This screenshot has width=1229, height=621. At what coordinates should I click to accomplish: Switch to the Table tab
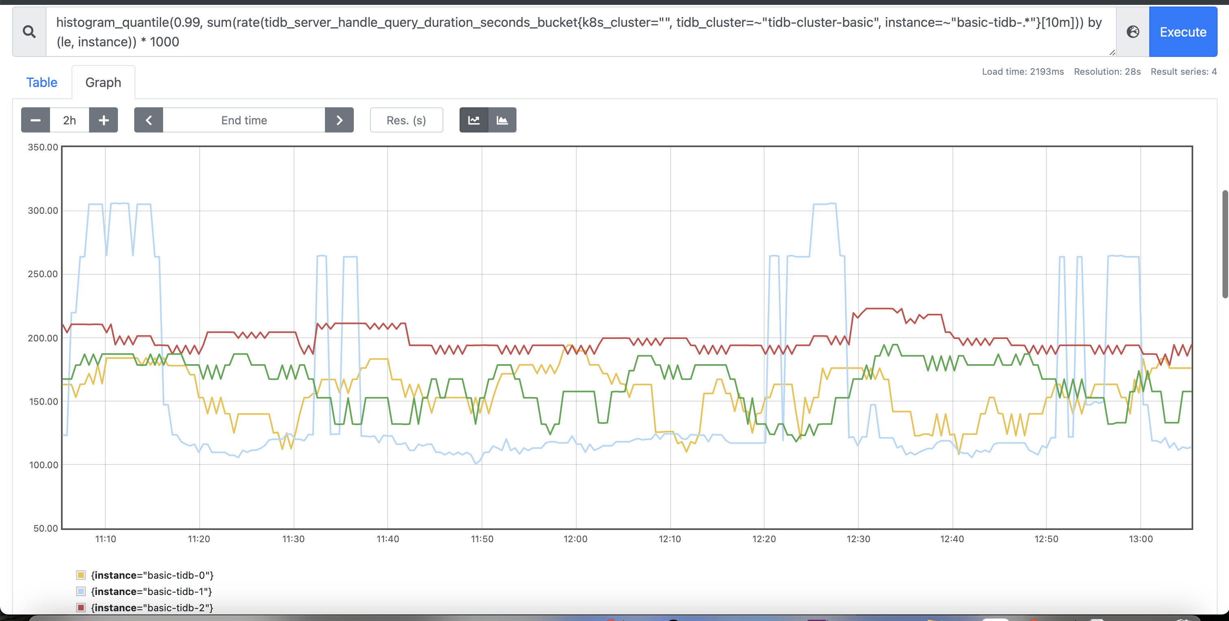[41, 83]
